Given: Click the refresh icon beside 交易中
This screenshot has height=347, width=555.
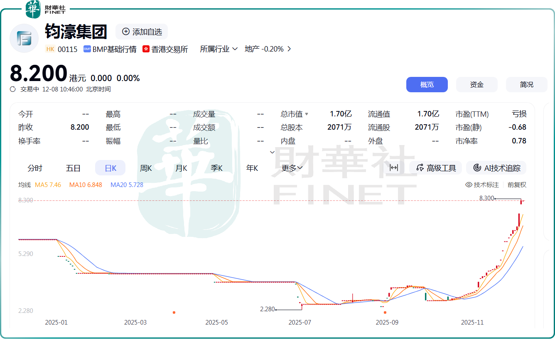Looking at the screenshot, I should 12,89.
